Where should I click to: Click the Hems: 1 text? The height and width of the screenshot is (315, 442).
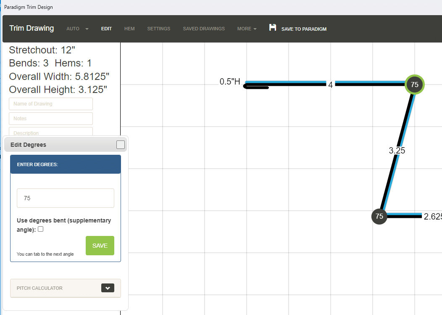pos(73,63)
